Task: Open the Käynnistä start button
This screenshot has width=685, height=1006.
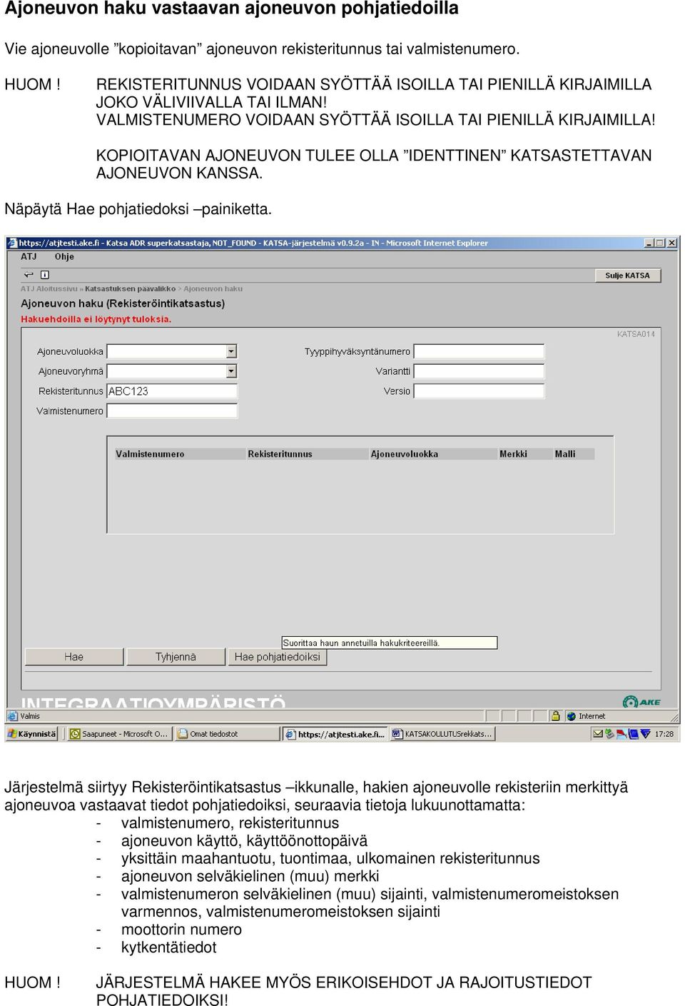Action: (x=32, y=733)
